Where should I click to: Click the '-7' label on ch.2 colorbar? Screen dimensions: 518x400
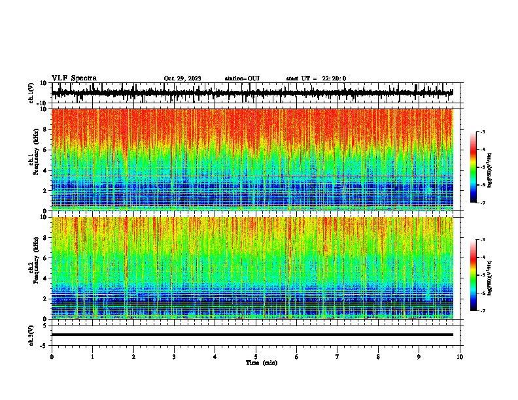pos(482,310)
